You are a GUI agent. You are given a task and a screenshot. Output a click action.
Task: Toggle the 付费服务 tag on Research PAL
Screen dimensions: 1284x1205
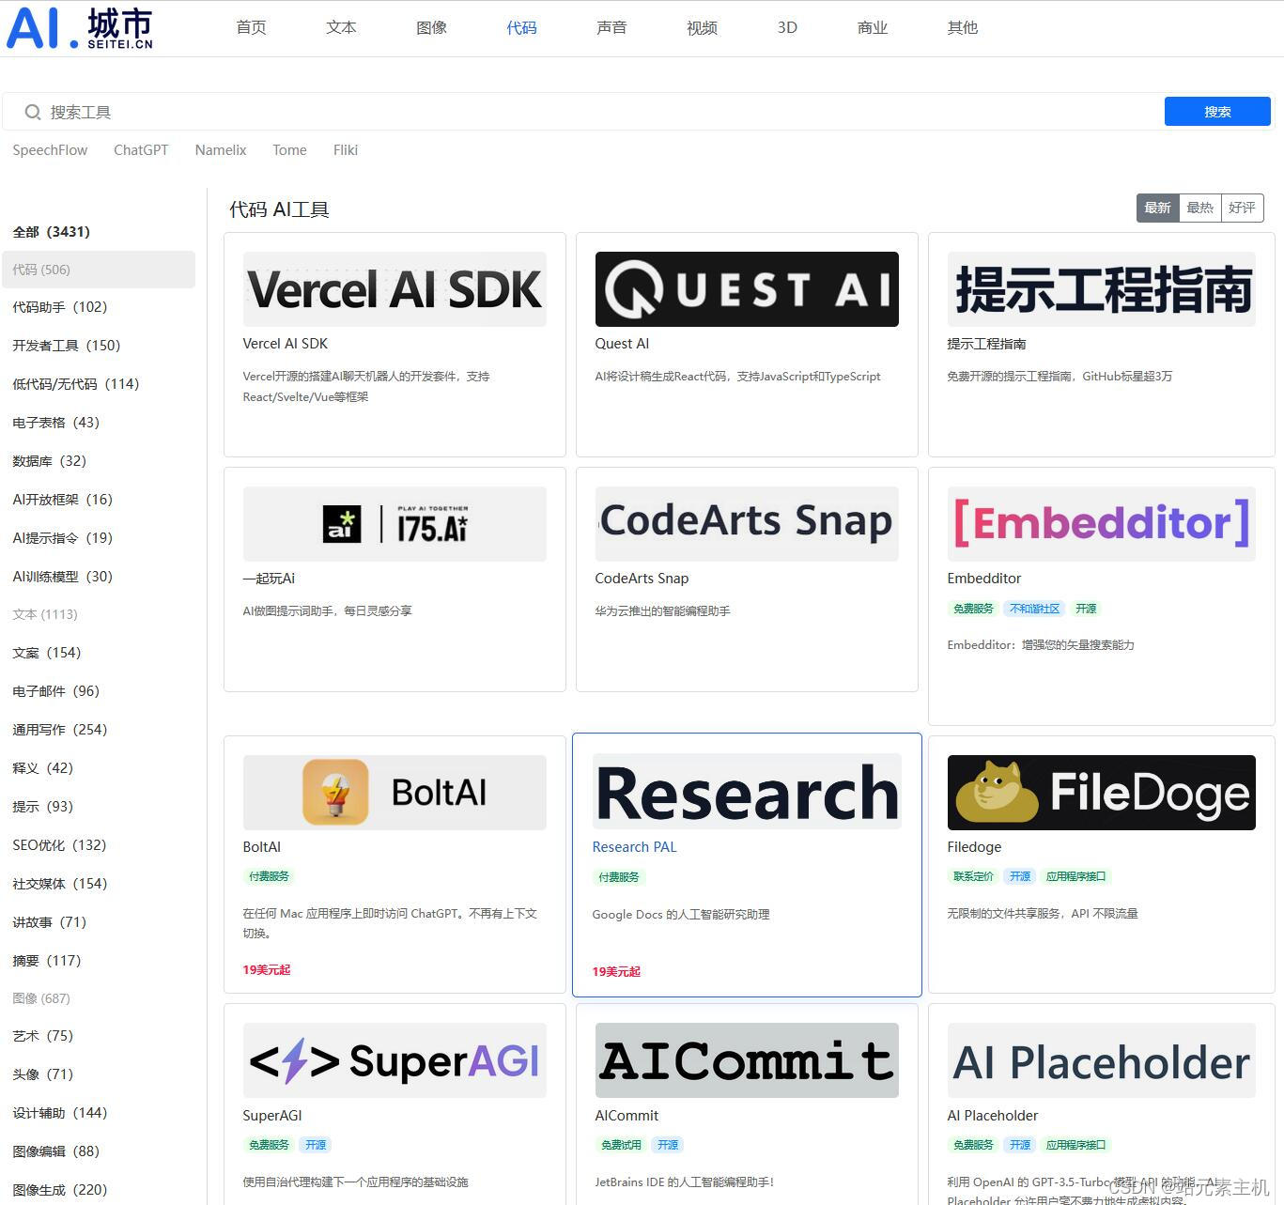tap(618, 876)
